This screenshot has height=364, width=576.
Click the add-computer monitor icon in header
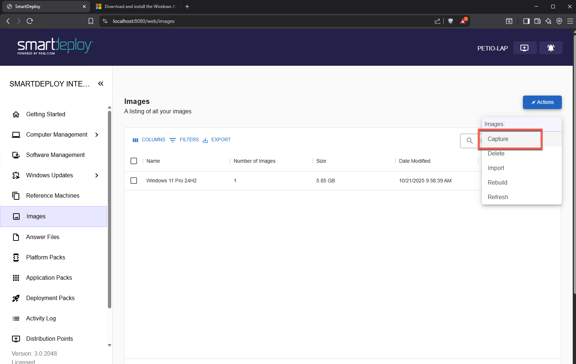point(524,48)
